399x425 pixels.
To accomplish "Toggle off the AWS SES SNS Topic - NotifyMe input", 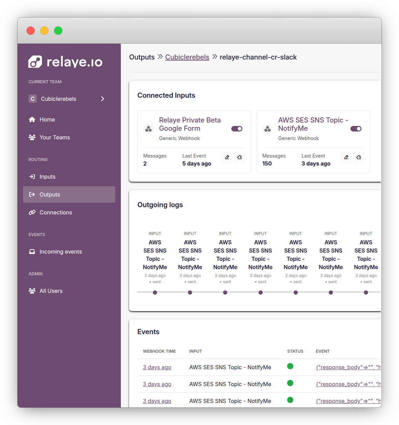I will (356, 129).
